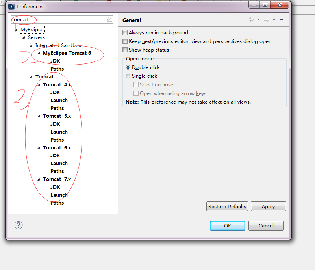Select Paths under MyEclipse Tomcat 6
The width and height of the screenshot is (315, 270).
(x=57, y=69)
